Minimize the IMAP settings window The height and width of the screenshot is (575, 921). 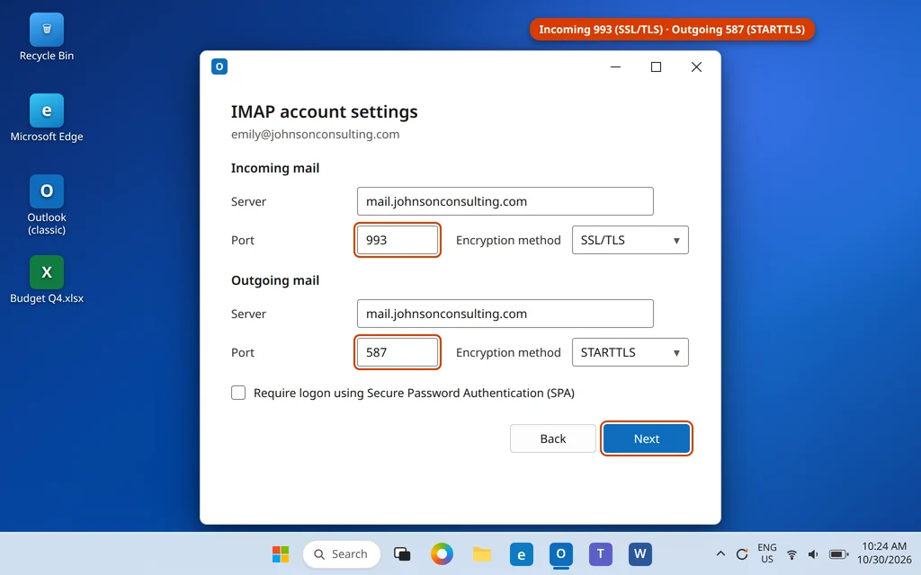[x=615, y=66]
